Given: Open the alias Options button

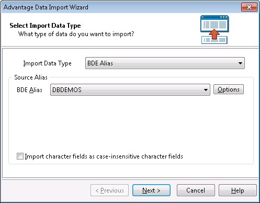Looking at the screenshot, I should coord(229,89).
